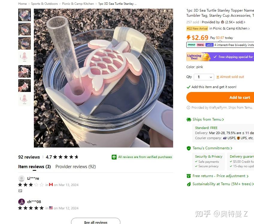Click the green truck icon beside Ships from Temu
Viewport: 254px width, 224px height.
pos(189,119)
